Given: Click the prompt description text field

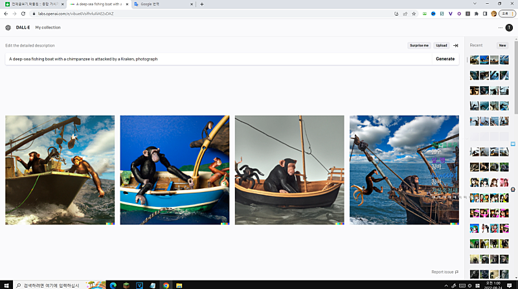Looking at the screenshot, I should pyautogui.click(x=218, y=59).
